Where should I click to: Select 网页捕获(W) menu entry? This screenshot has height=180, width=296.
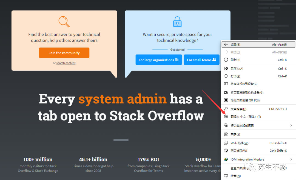pyautogui.click(x=258, y=151)
